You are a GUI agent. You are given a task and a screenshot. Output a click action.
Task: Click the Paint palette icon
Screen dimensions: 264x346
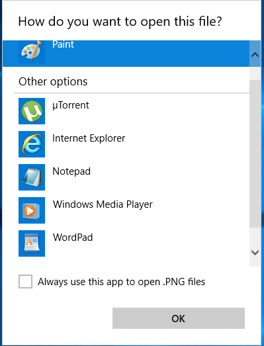(x=32, y=52)
